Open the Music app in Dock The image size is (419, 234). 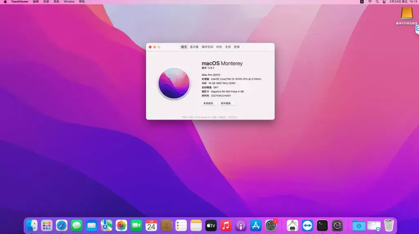coord(226,226)
